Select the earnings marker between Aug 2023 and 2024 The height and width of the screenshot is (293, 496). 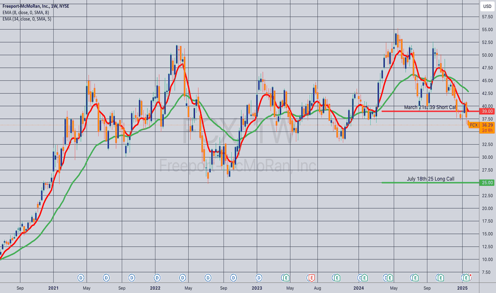(x=336, y=278)
